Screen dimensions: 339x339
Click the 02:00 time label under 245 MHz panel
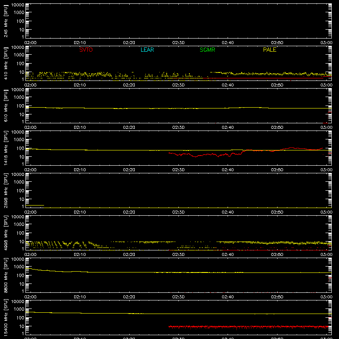pyautogui.click(x=31, y=43)
